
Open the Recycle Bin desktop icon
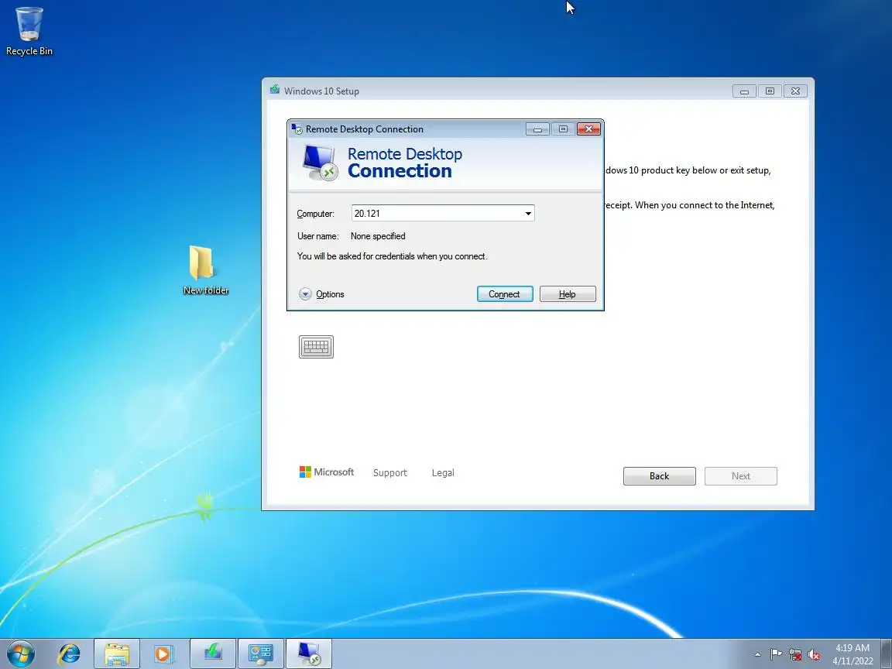[x=29, y=31]
